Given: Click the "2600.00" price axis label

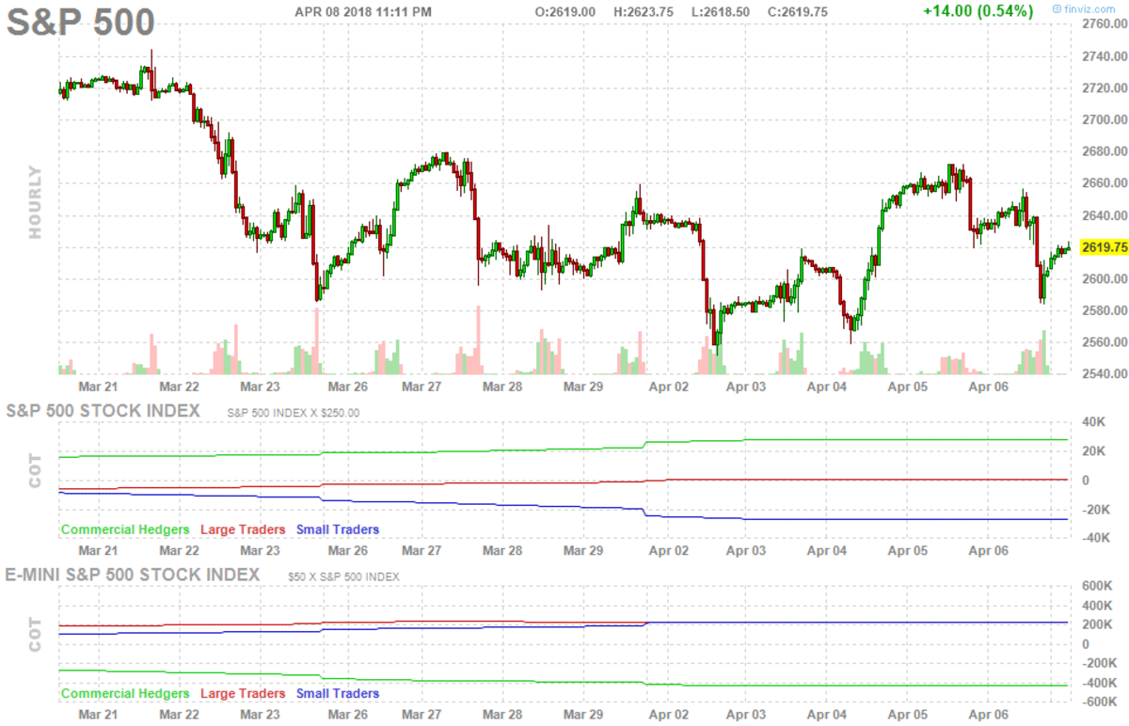Looking at the screenshot, I should click(x=1106, y=279).
